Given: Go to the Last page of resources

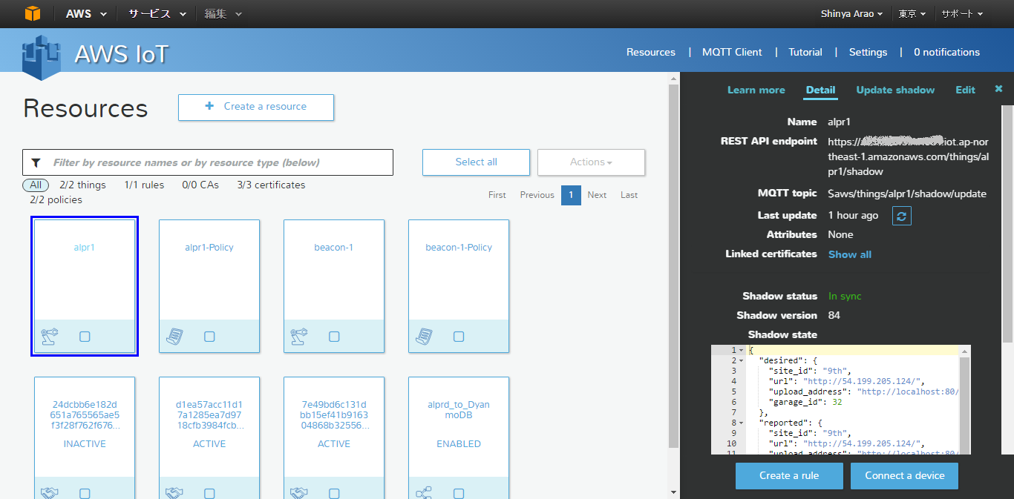Looking at the screenshot, I should click(629, 195).
